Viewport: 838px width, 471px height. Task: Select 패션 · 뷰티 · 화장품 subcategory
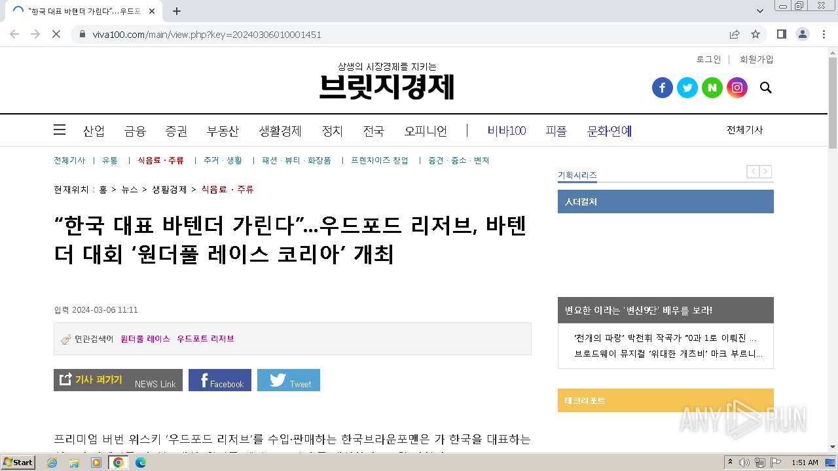tap(297, 160)
